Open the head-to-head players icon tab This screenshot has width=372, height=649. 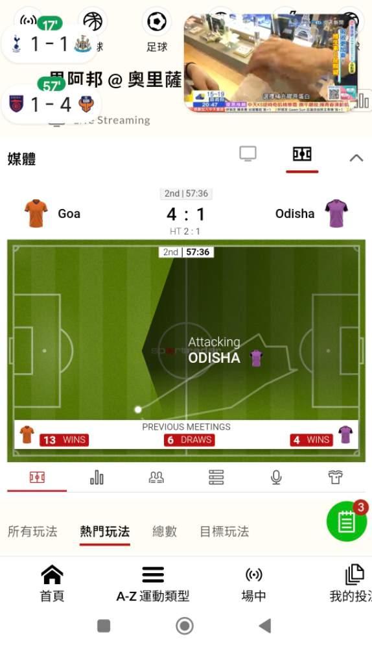pyautogui.click(x=156, y=478)
